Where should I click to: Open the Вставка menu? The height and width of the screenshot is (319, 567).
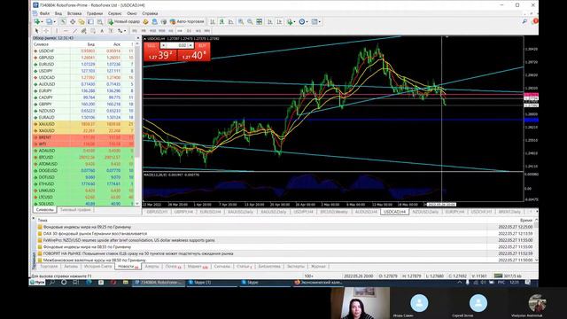(74, 13)
